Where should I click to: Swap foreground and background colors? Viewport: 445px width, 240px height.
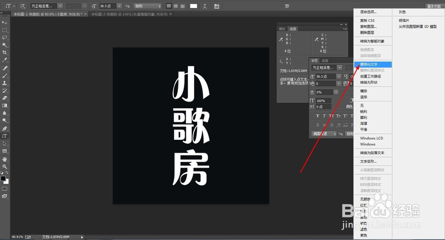click(x=7, y=173)
